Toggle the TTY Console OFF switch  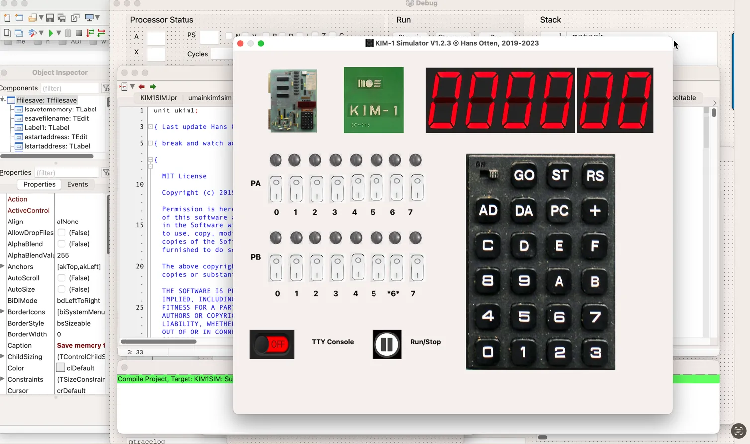[x=272, y=344]
